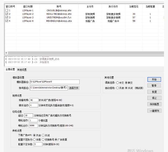Switch to the 其他设置 tab

click(22, 70)
